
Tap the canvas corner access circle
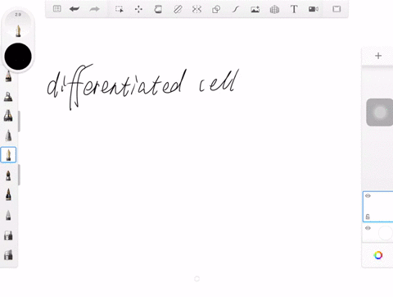196,279
